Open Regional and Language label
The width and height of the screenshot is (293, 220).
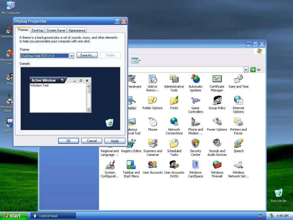click(110, 153)
